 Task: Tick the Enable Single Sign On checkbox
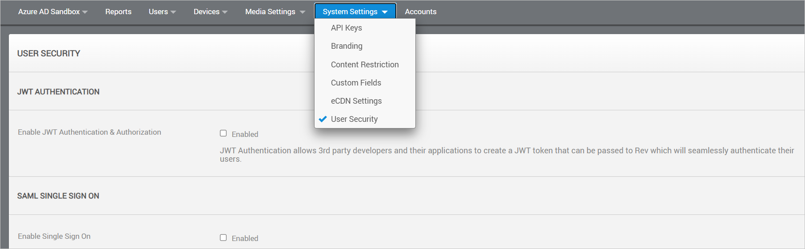click(223, 237)
